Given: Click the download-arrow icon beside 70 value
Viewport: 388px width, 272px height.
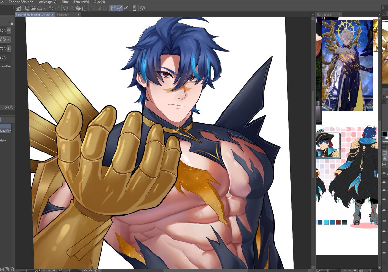Looking at the screenshot, I should point(9,48).
